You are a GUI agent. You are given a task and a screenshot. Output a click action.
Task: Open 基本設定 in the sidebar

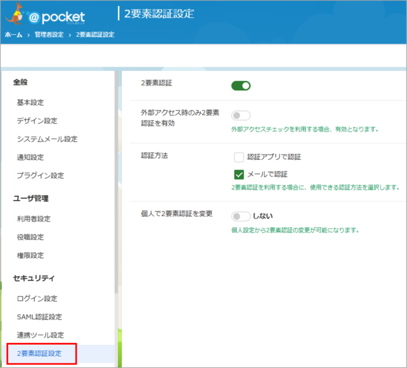click(x=30, y=102)
